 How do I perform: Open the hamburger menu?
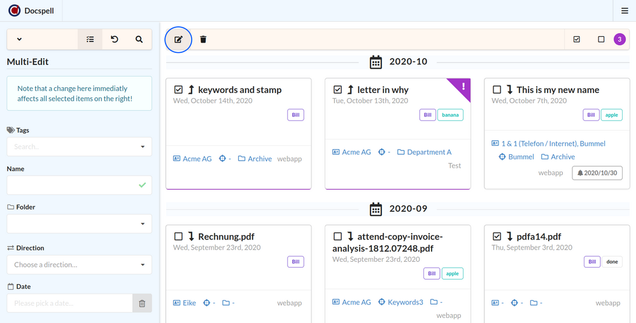coord(625,11)
